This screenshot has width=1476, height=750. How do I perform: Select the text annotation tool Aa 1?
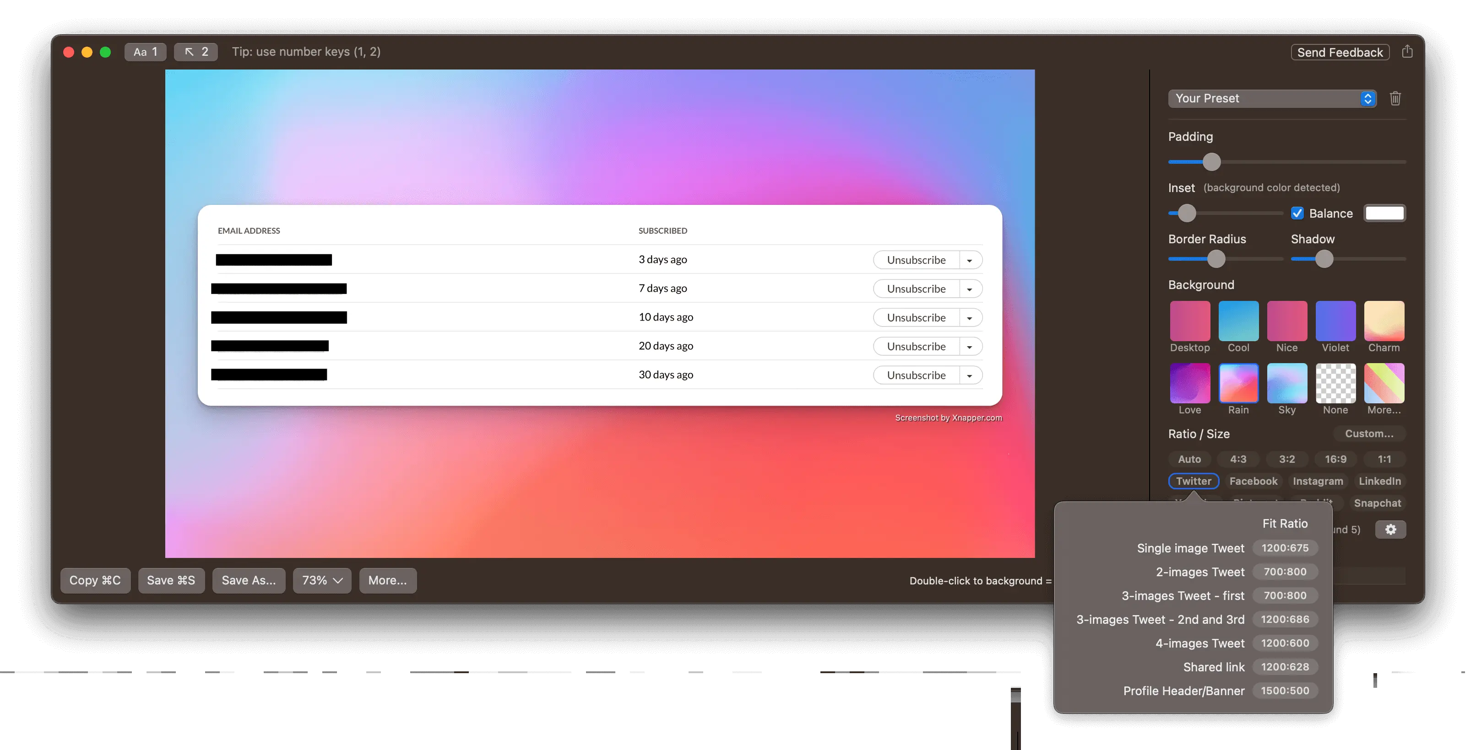click(145, 52)
